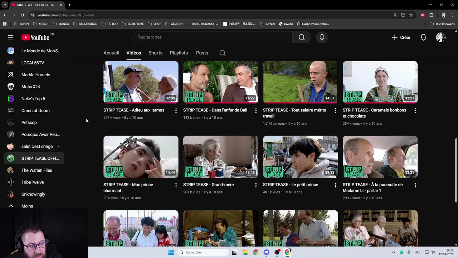458x258 pixels.
Task: Open the JAPON bookmarks folder
Action: (21, 24)
